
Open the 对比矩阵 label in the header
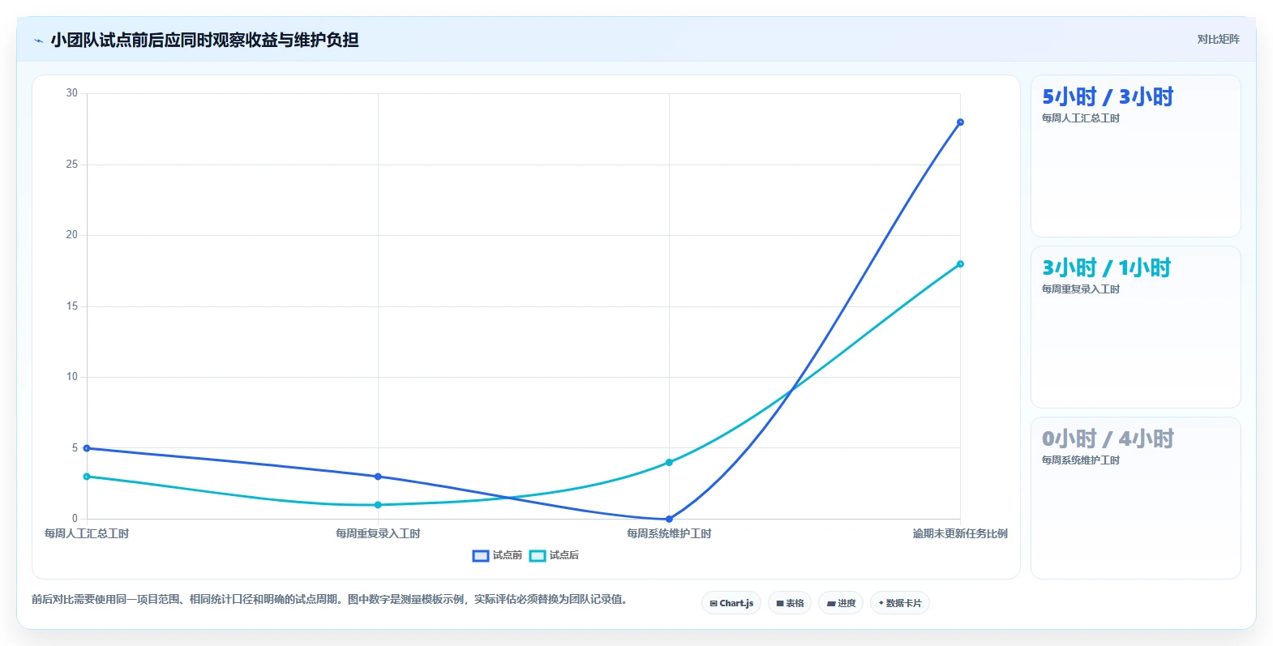click(x=1218, y=39)
